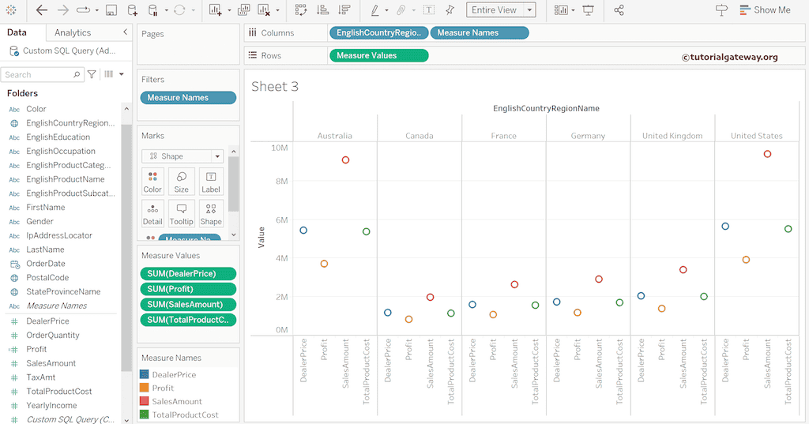Viewport: 809px width, 424px height.
Task: Click the Measure Names pill in Filters
Action: coord(188,97)
